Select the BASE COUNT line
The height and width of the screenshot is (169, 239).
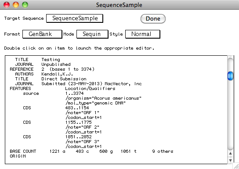point(92,151)
